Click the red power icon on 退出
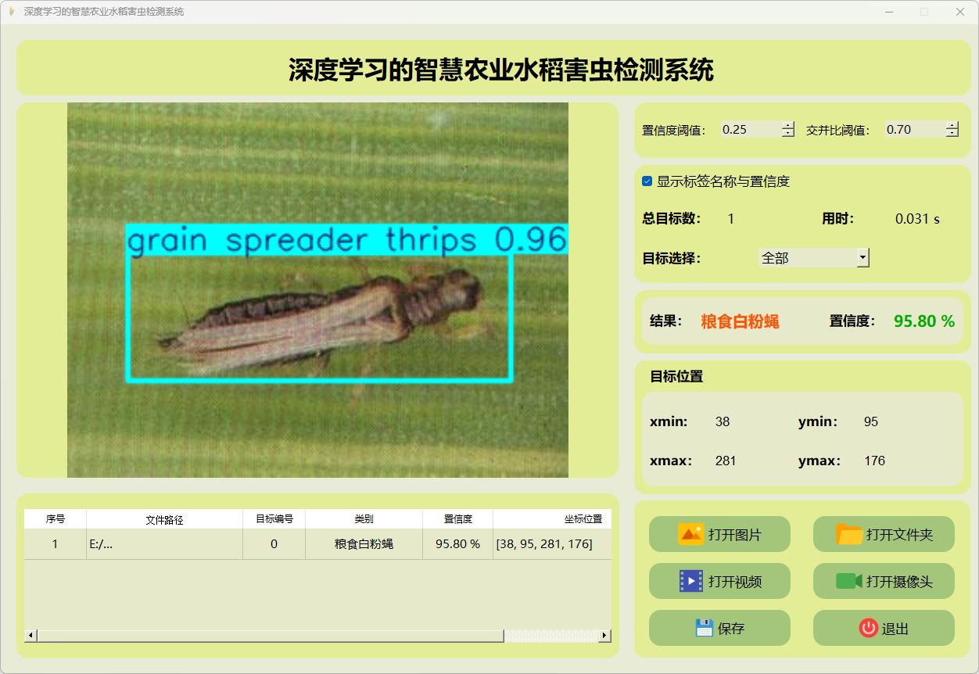 click(868, 628)
